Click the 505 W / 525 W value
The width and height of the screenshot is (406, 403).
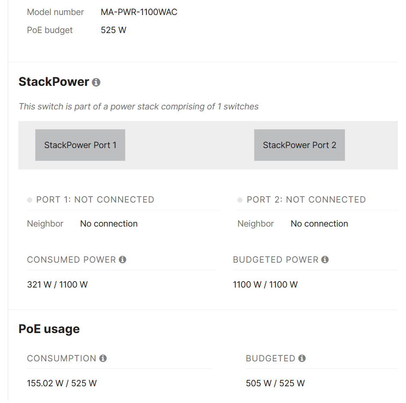[275, 383]
